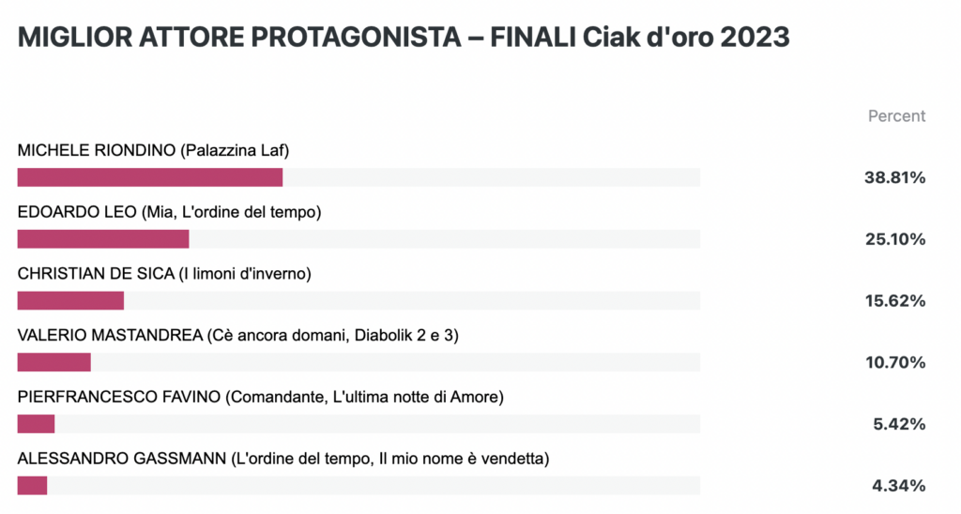Select the VALERIO MASTANDREA label text

click(x=237, y=335)
